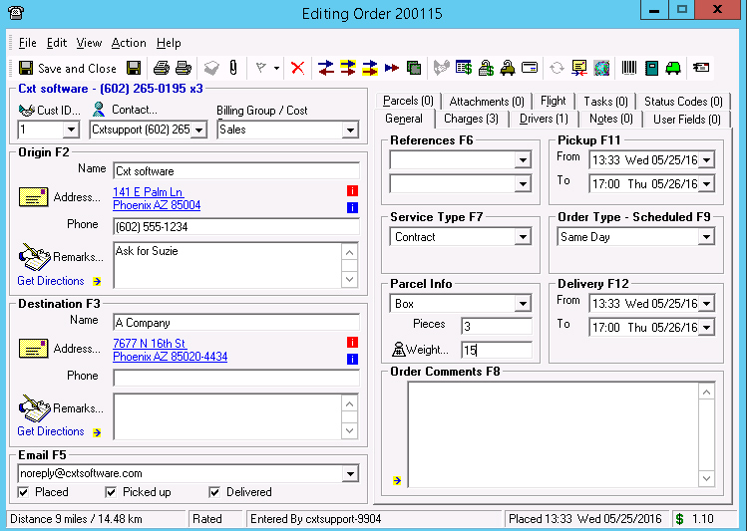Open the Cust ID dropdown
This screenshot has height=531, width=747.
tap(71, 130)
